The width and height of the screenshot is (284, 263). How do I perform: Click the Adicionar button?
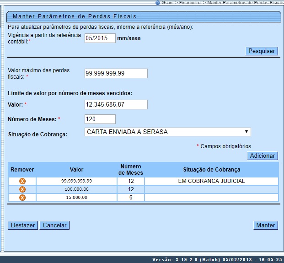(263, 156)
